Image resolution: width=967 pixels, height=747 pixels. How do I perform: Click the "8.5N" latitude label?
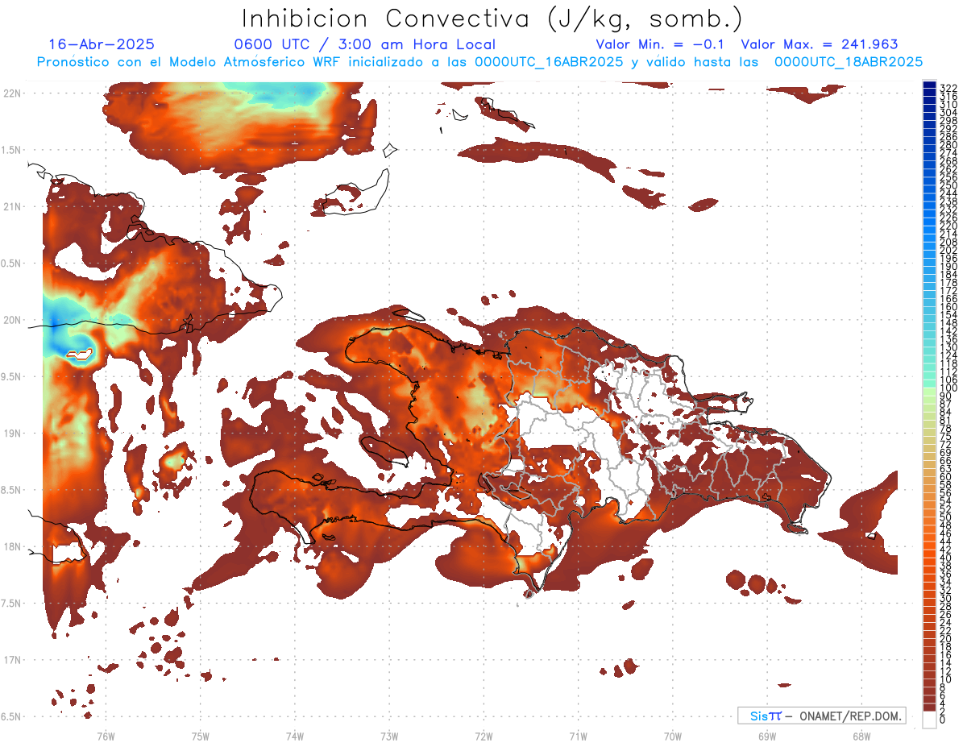[12, 490]
